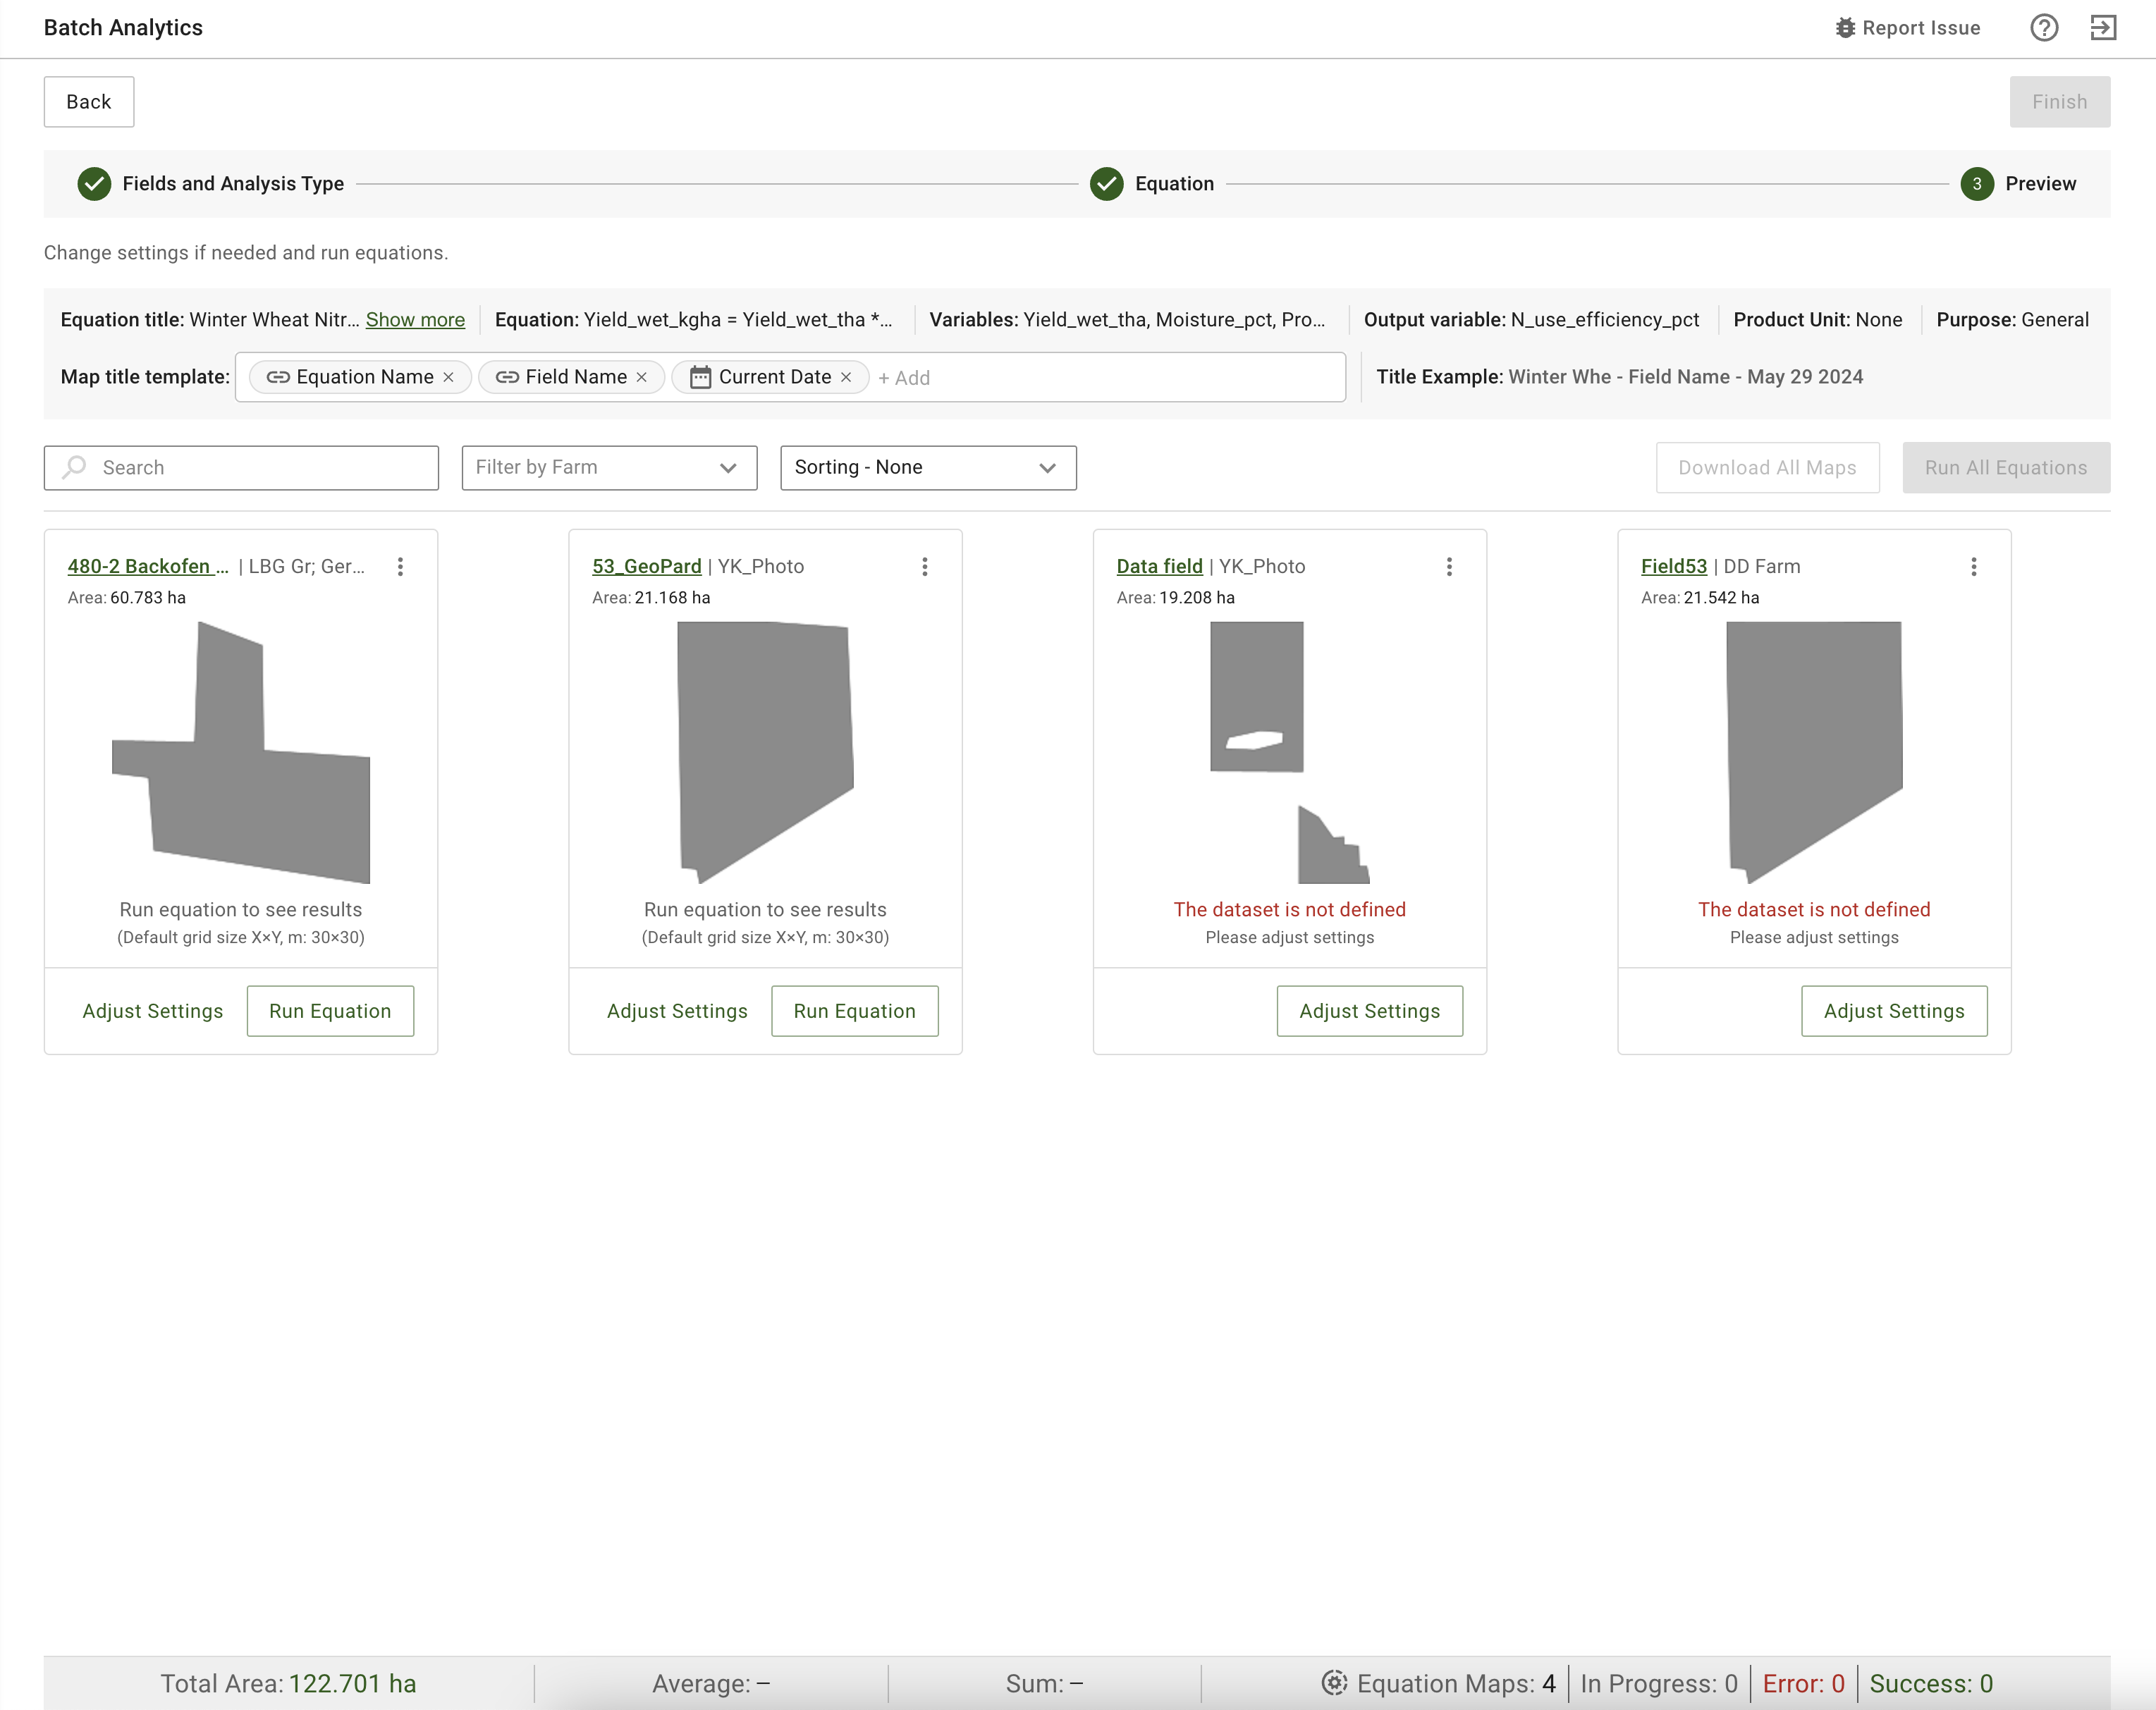The height and width of the screenshot is (1710, 2156).
Task: Open the Sorting - None dropdown
Action: click(927, 468)
